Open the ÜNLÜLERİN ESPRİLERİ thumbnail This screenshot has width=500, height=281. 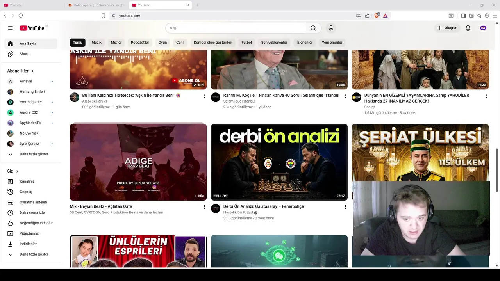pos(138,251)
